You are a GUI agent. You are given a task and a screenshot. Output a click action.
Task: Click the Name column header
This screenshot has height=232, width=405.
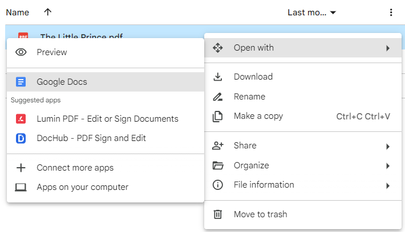[x=17, y=12]
